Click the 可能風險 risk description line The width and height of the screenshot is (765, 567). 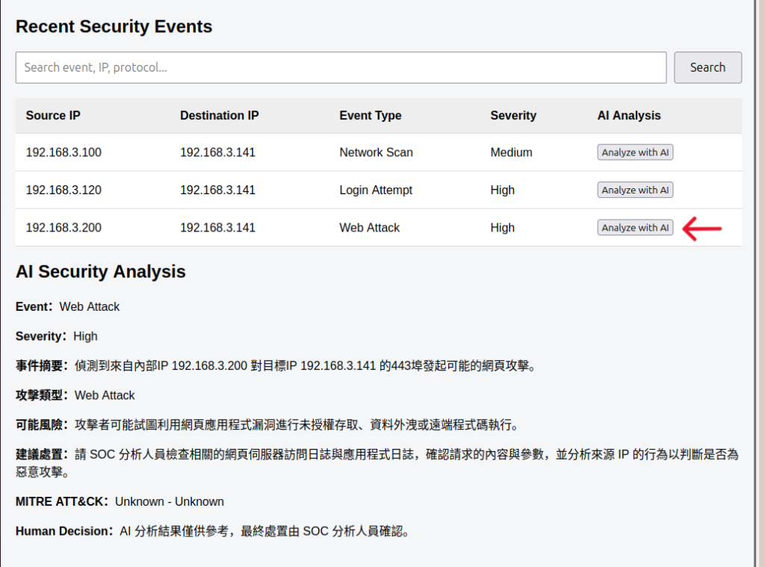pos(267,425)
